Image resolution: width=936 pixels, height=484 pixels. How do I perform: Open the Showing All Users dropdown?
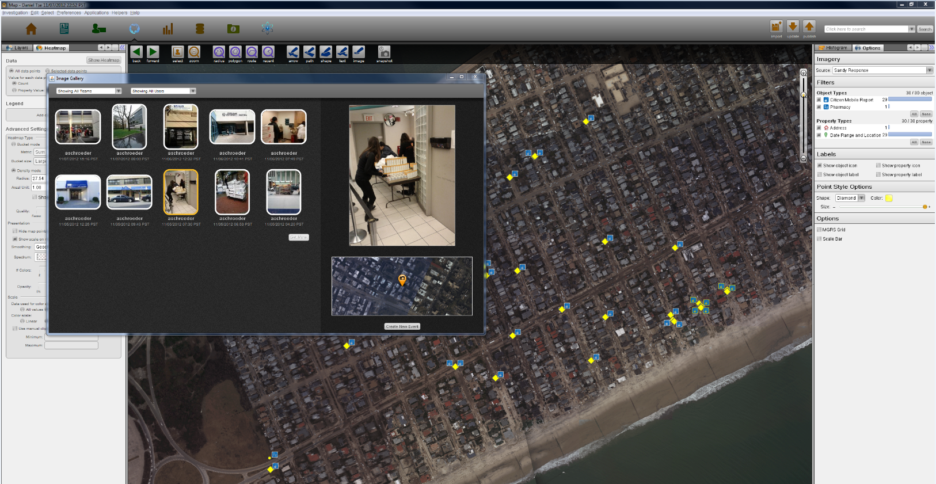click(x=163, y=91)
